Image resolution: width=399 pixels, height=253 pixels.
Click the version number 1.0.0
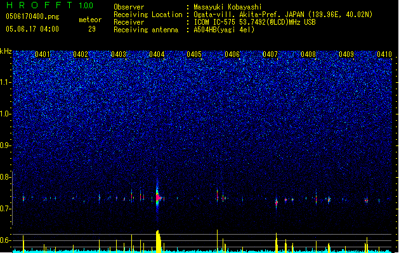tap(86, 6)
